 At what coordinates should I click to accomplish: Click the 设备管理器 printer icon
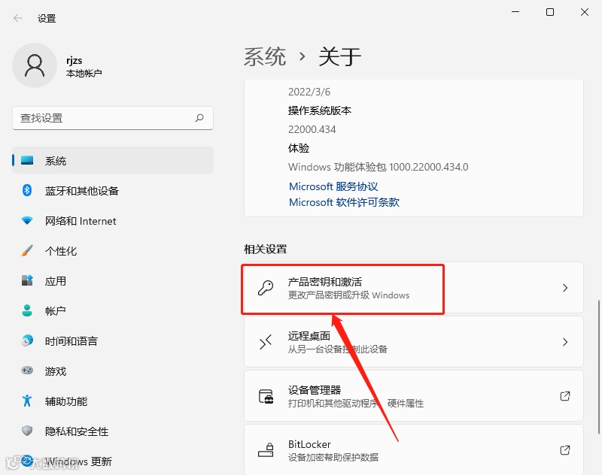pos(266,396)
